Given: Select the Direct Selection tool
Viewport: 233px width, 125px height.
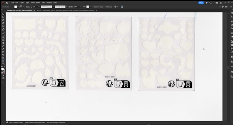Looking at the screenshot, I should [3, 17].
